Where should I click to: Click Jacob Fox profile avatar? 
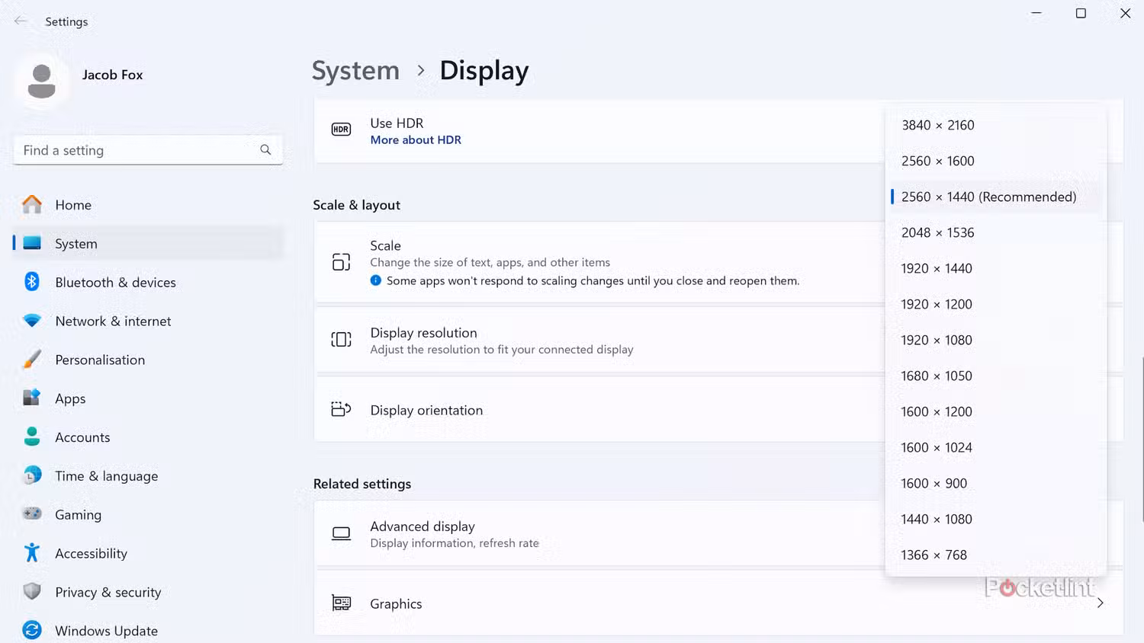[x=41, y=80]
